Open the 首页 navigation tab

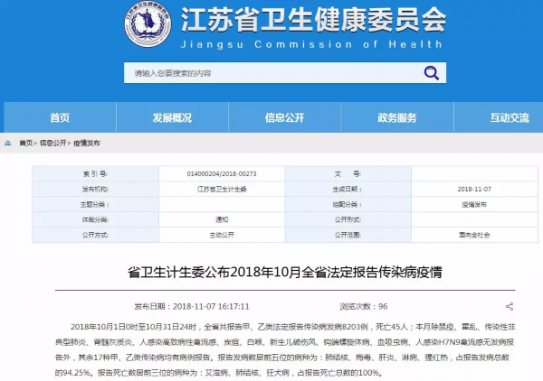tap(60, 117)
